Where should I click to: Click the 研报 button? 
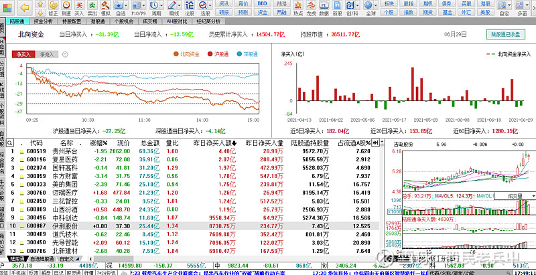tap(224, 12)
